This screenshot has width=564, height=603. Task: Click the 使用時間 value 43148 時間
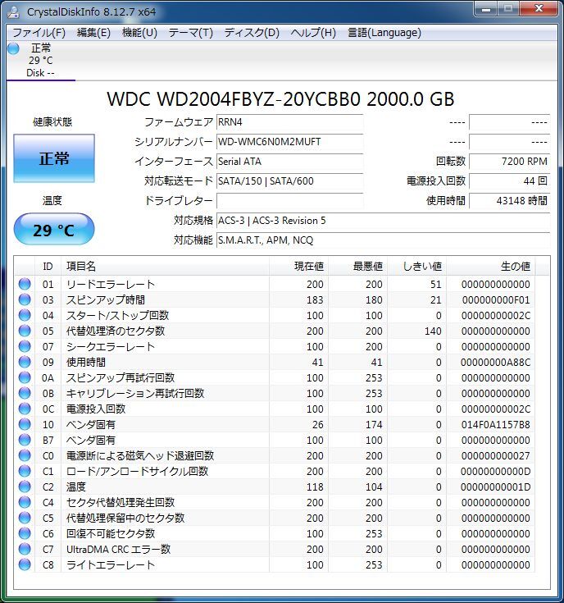(509, 201)
